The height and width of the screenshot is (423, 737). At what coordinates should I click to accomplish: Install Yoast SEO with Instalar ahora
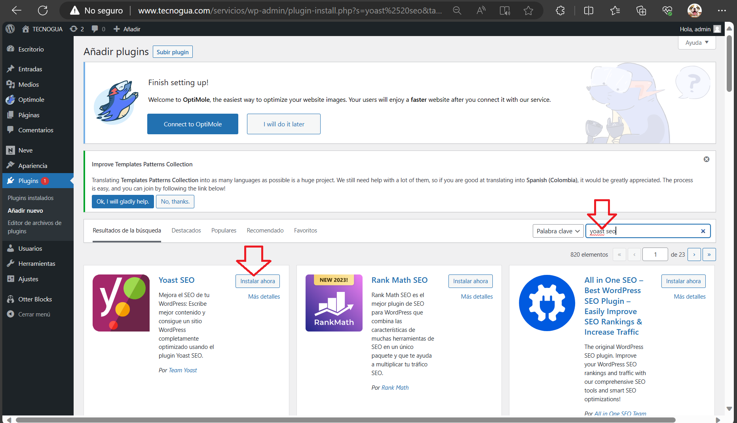(x=258, y=281)
